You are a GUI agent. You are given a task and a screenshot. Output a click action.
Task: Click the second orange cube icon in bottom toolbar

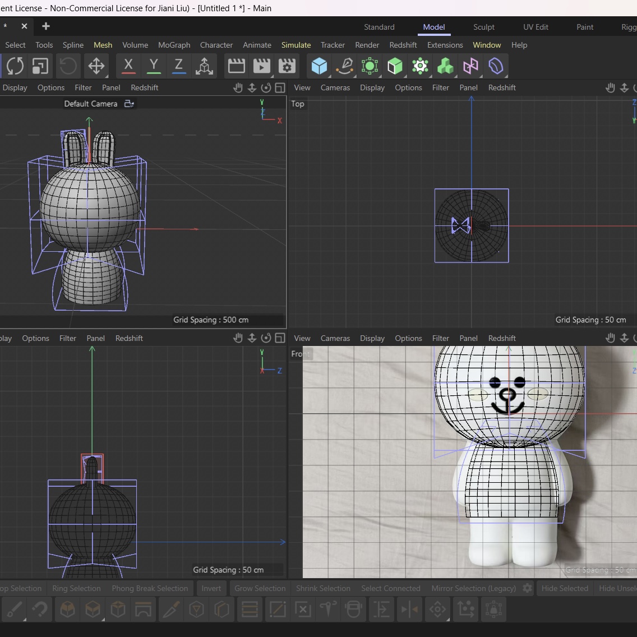tap(93, 610)
